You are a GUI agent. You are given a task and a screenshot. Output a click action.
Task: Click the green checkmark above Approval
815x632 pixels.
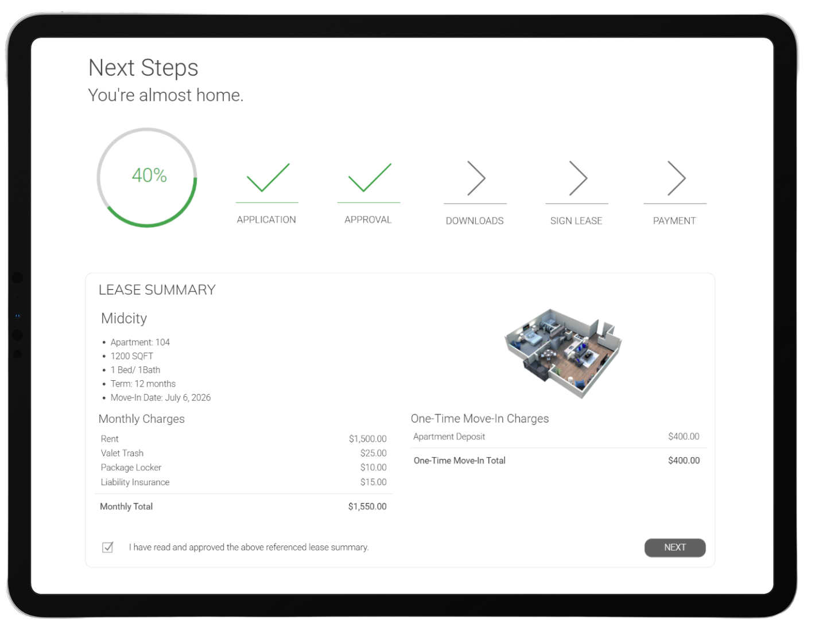tap(369, 178)
